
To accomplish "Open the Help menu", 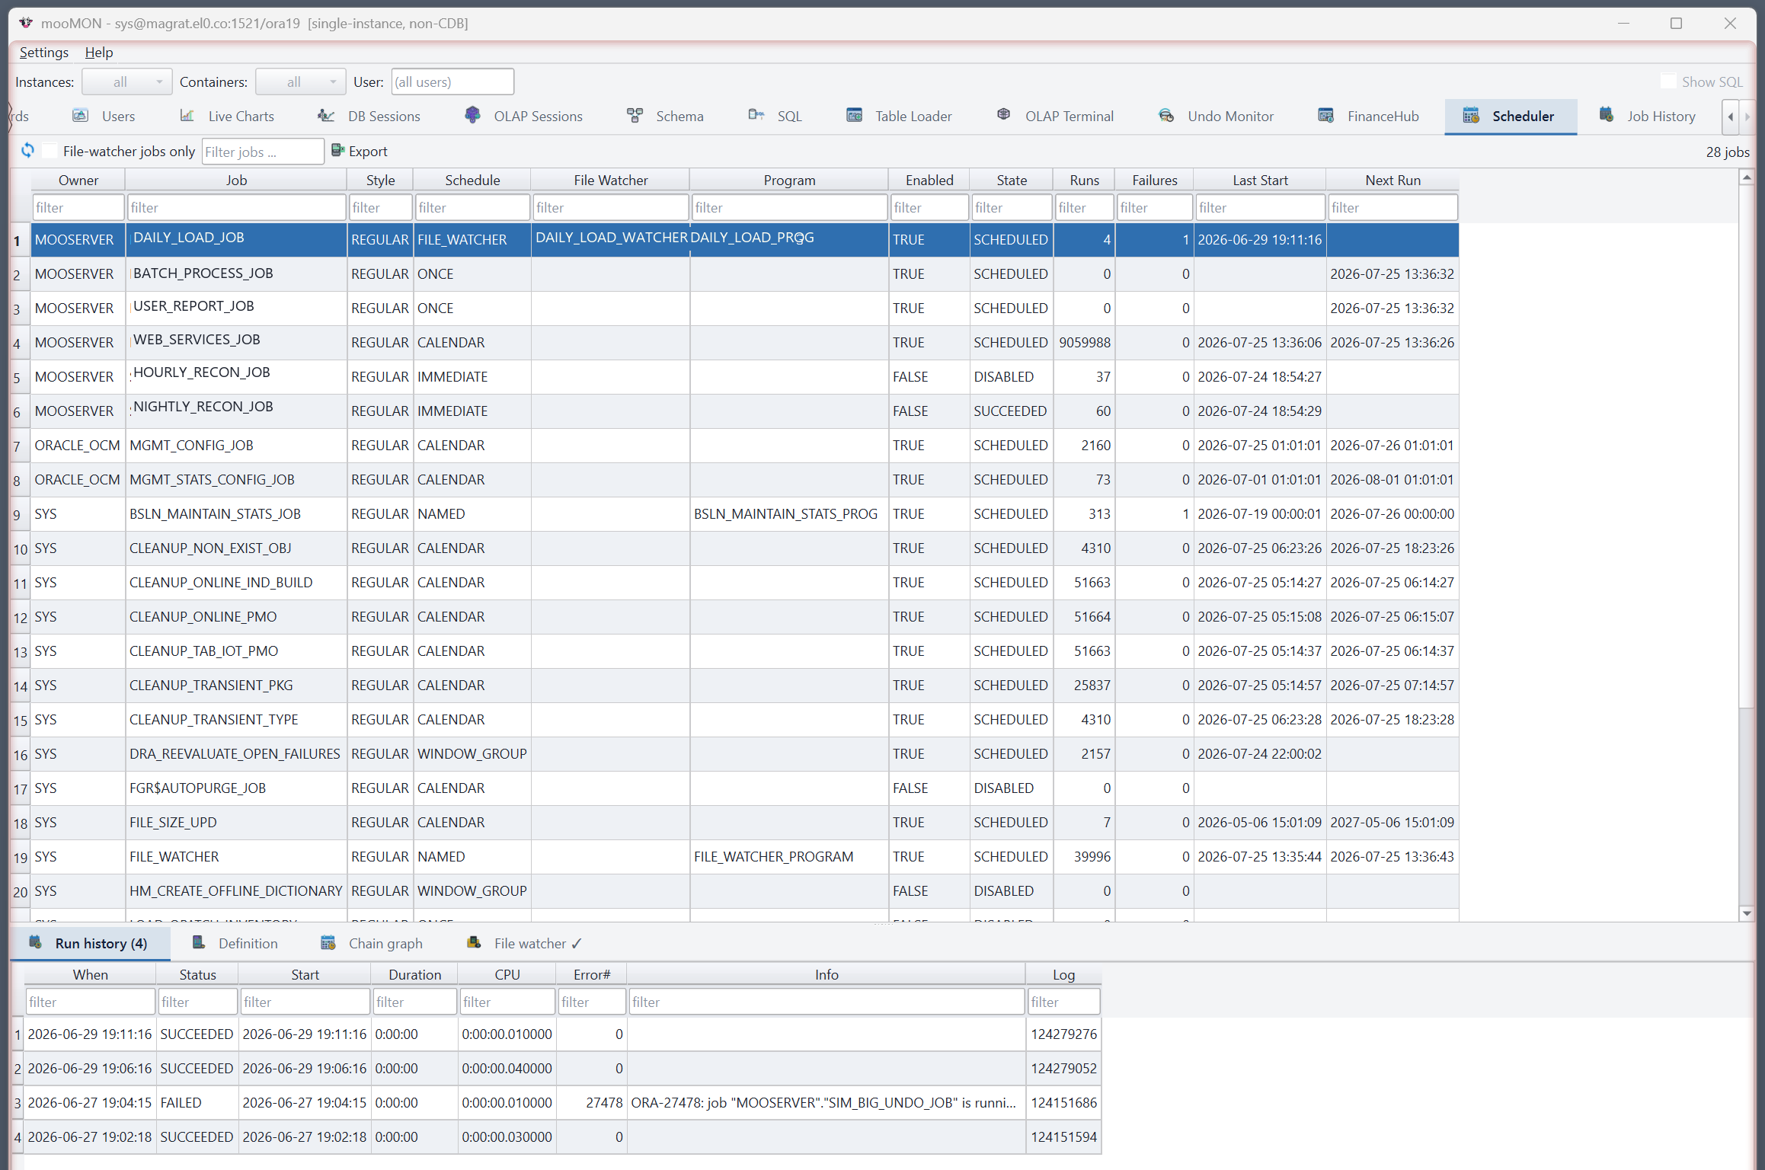I will 99,52.
